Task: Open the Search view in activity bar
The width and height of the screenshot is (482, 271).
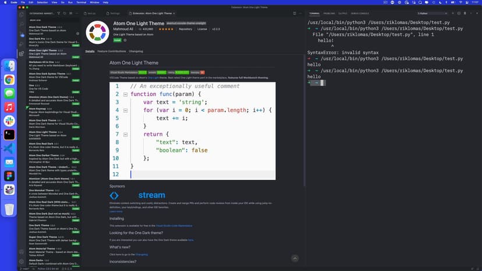Action: [22, 23]
